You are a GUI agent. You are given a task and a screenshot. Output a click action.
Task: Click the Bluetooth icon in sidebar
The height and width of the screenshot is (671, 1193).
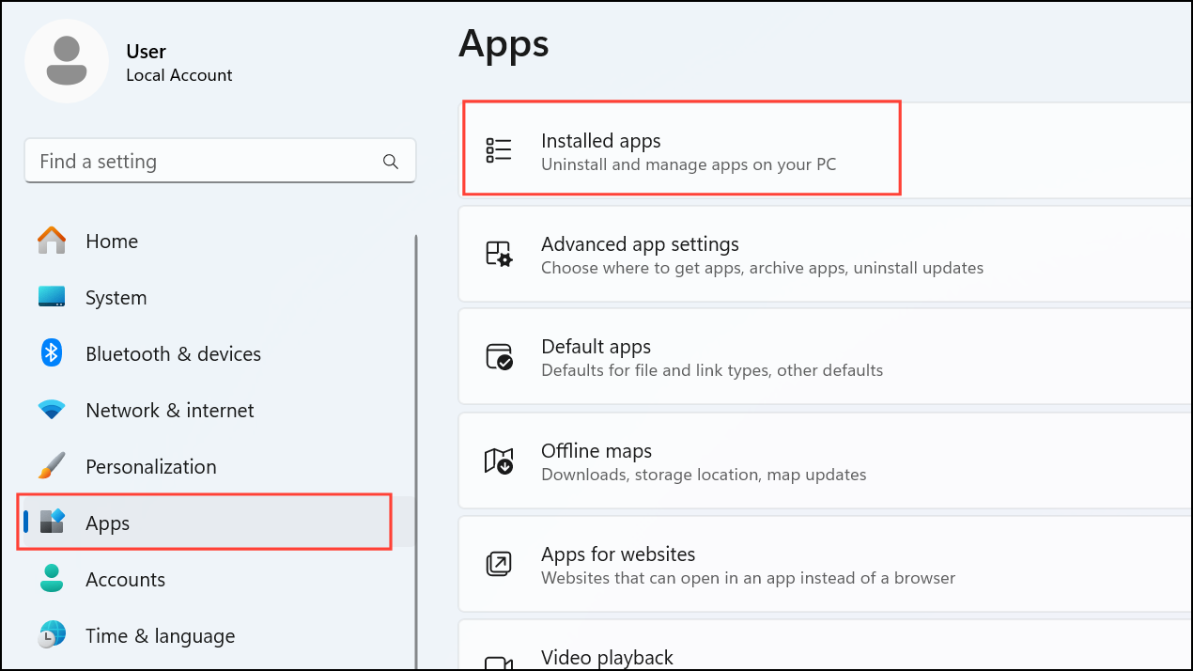pyautogui.click(x=52, y=353)
